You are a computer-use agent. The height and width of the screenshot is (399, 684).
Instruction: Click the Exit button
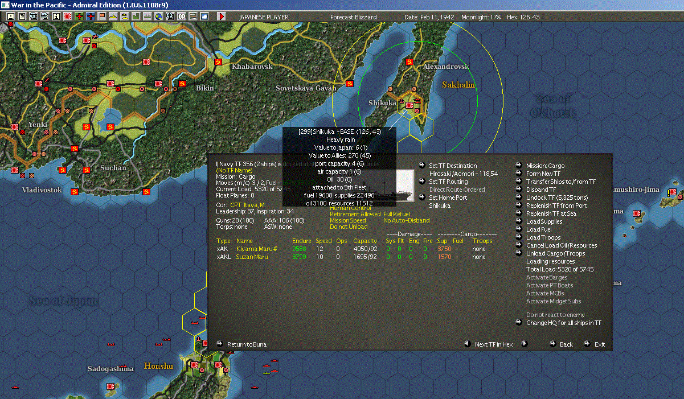600,344
